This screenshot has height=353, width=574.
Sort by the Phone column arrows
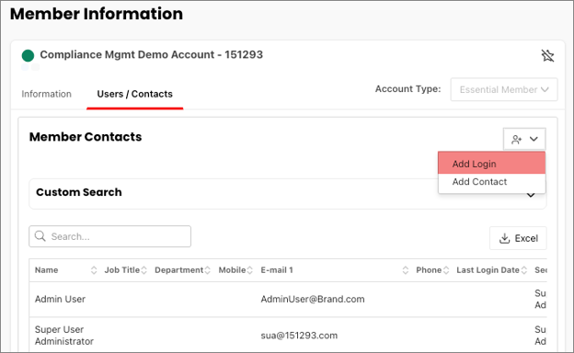[446, 270]
